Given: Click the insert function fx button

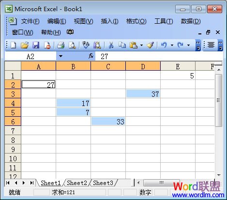Looking at the screenshot, I should (91, 56).
